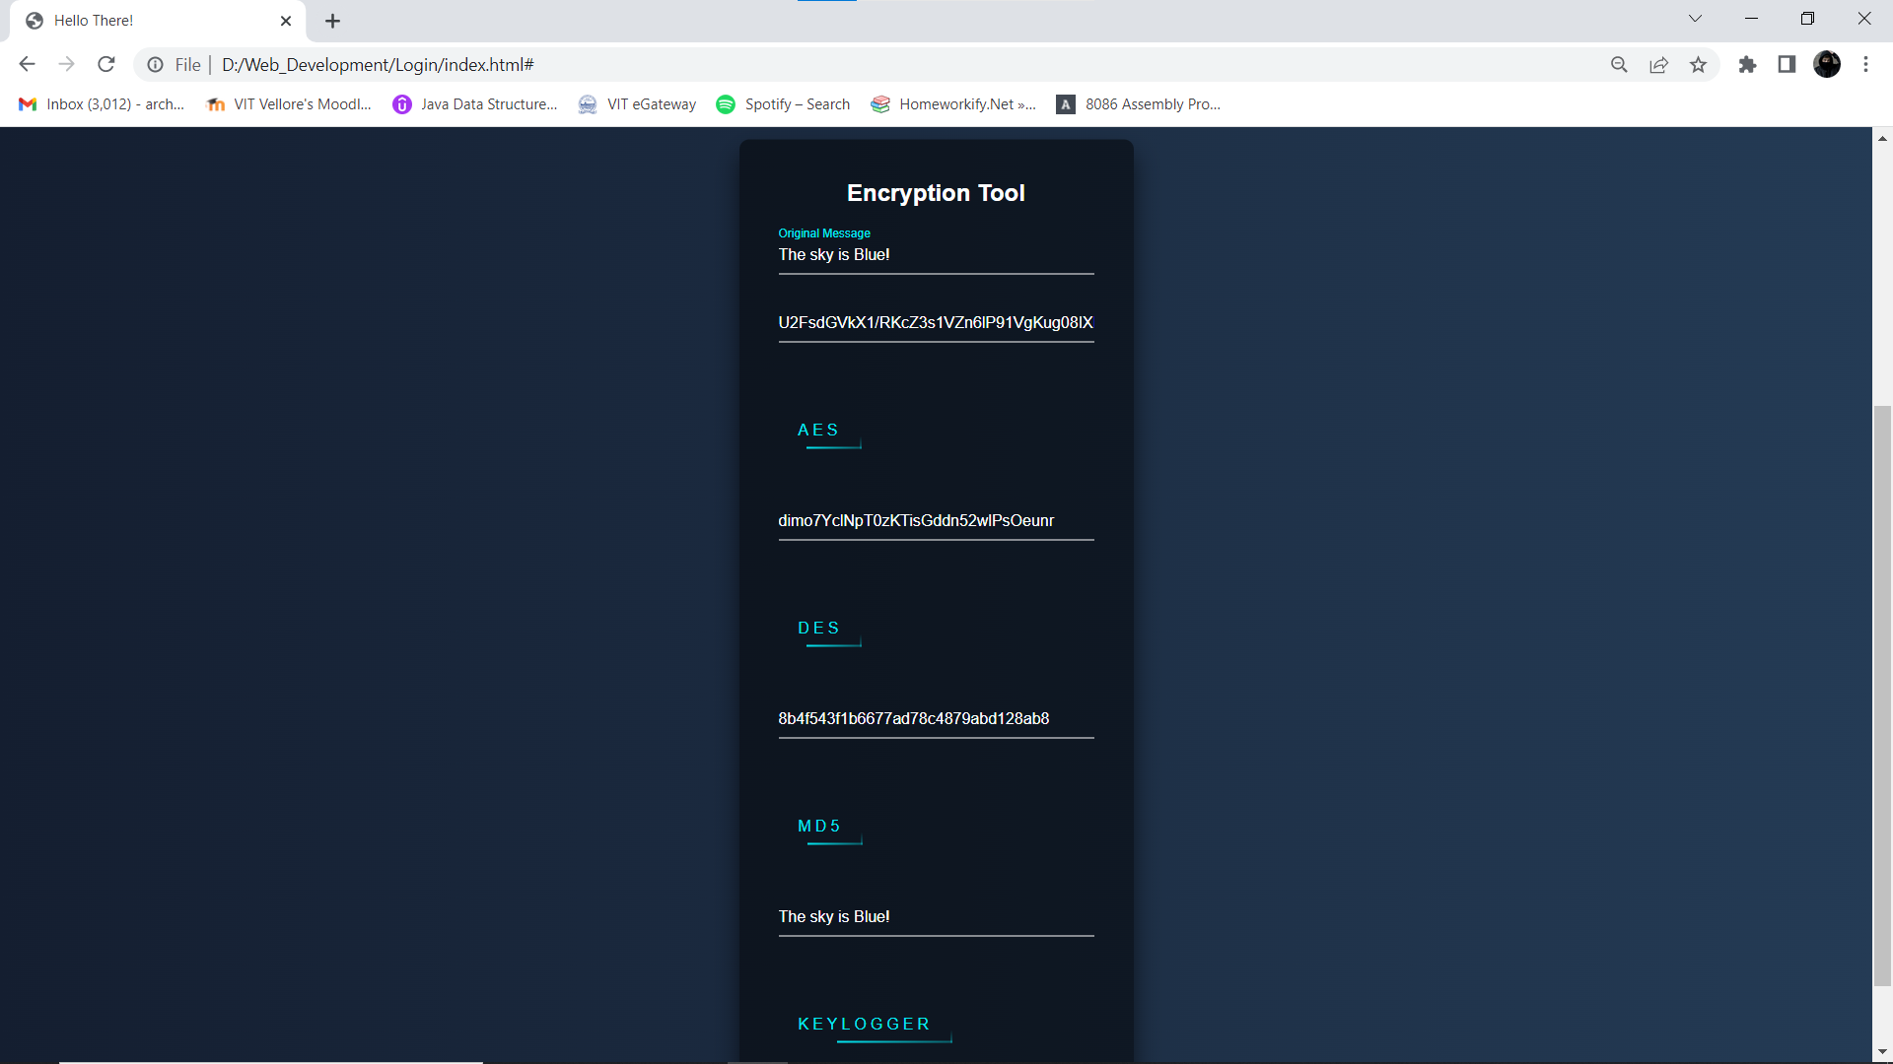
Task: Open Chrome's three-dot menu
Action: click(x=1865, y=65)
